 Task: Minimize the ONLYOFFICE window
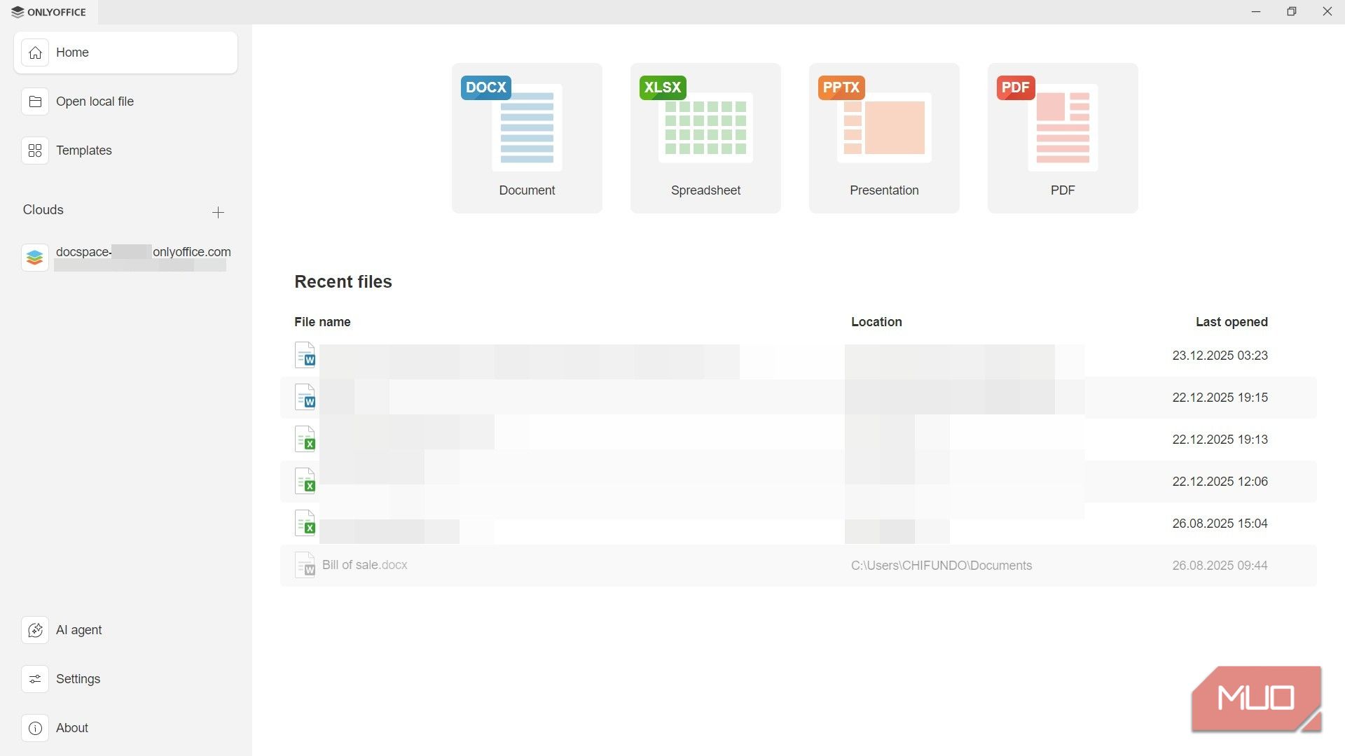pos(1256,12)
